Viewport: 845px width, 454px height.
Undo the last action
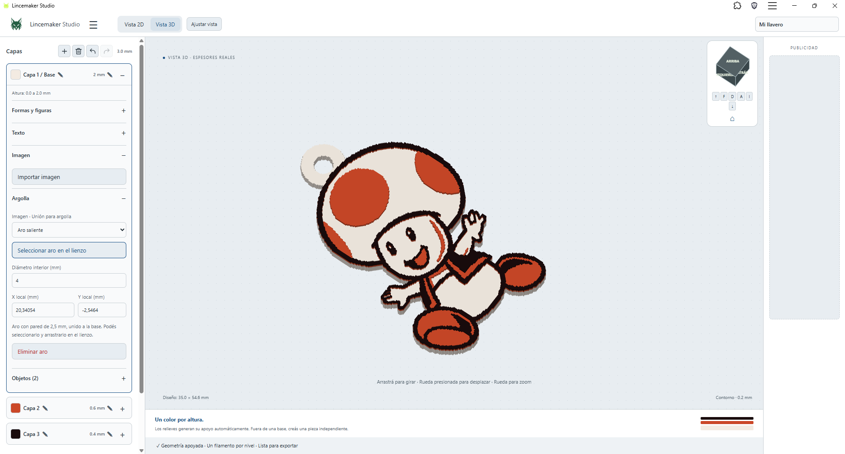92,51
